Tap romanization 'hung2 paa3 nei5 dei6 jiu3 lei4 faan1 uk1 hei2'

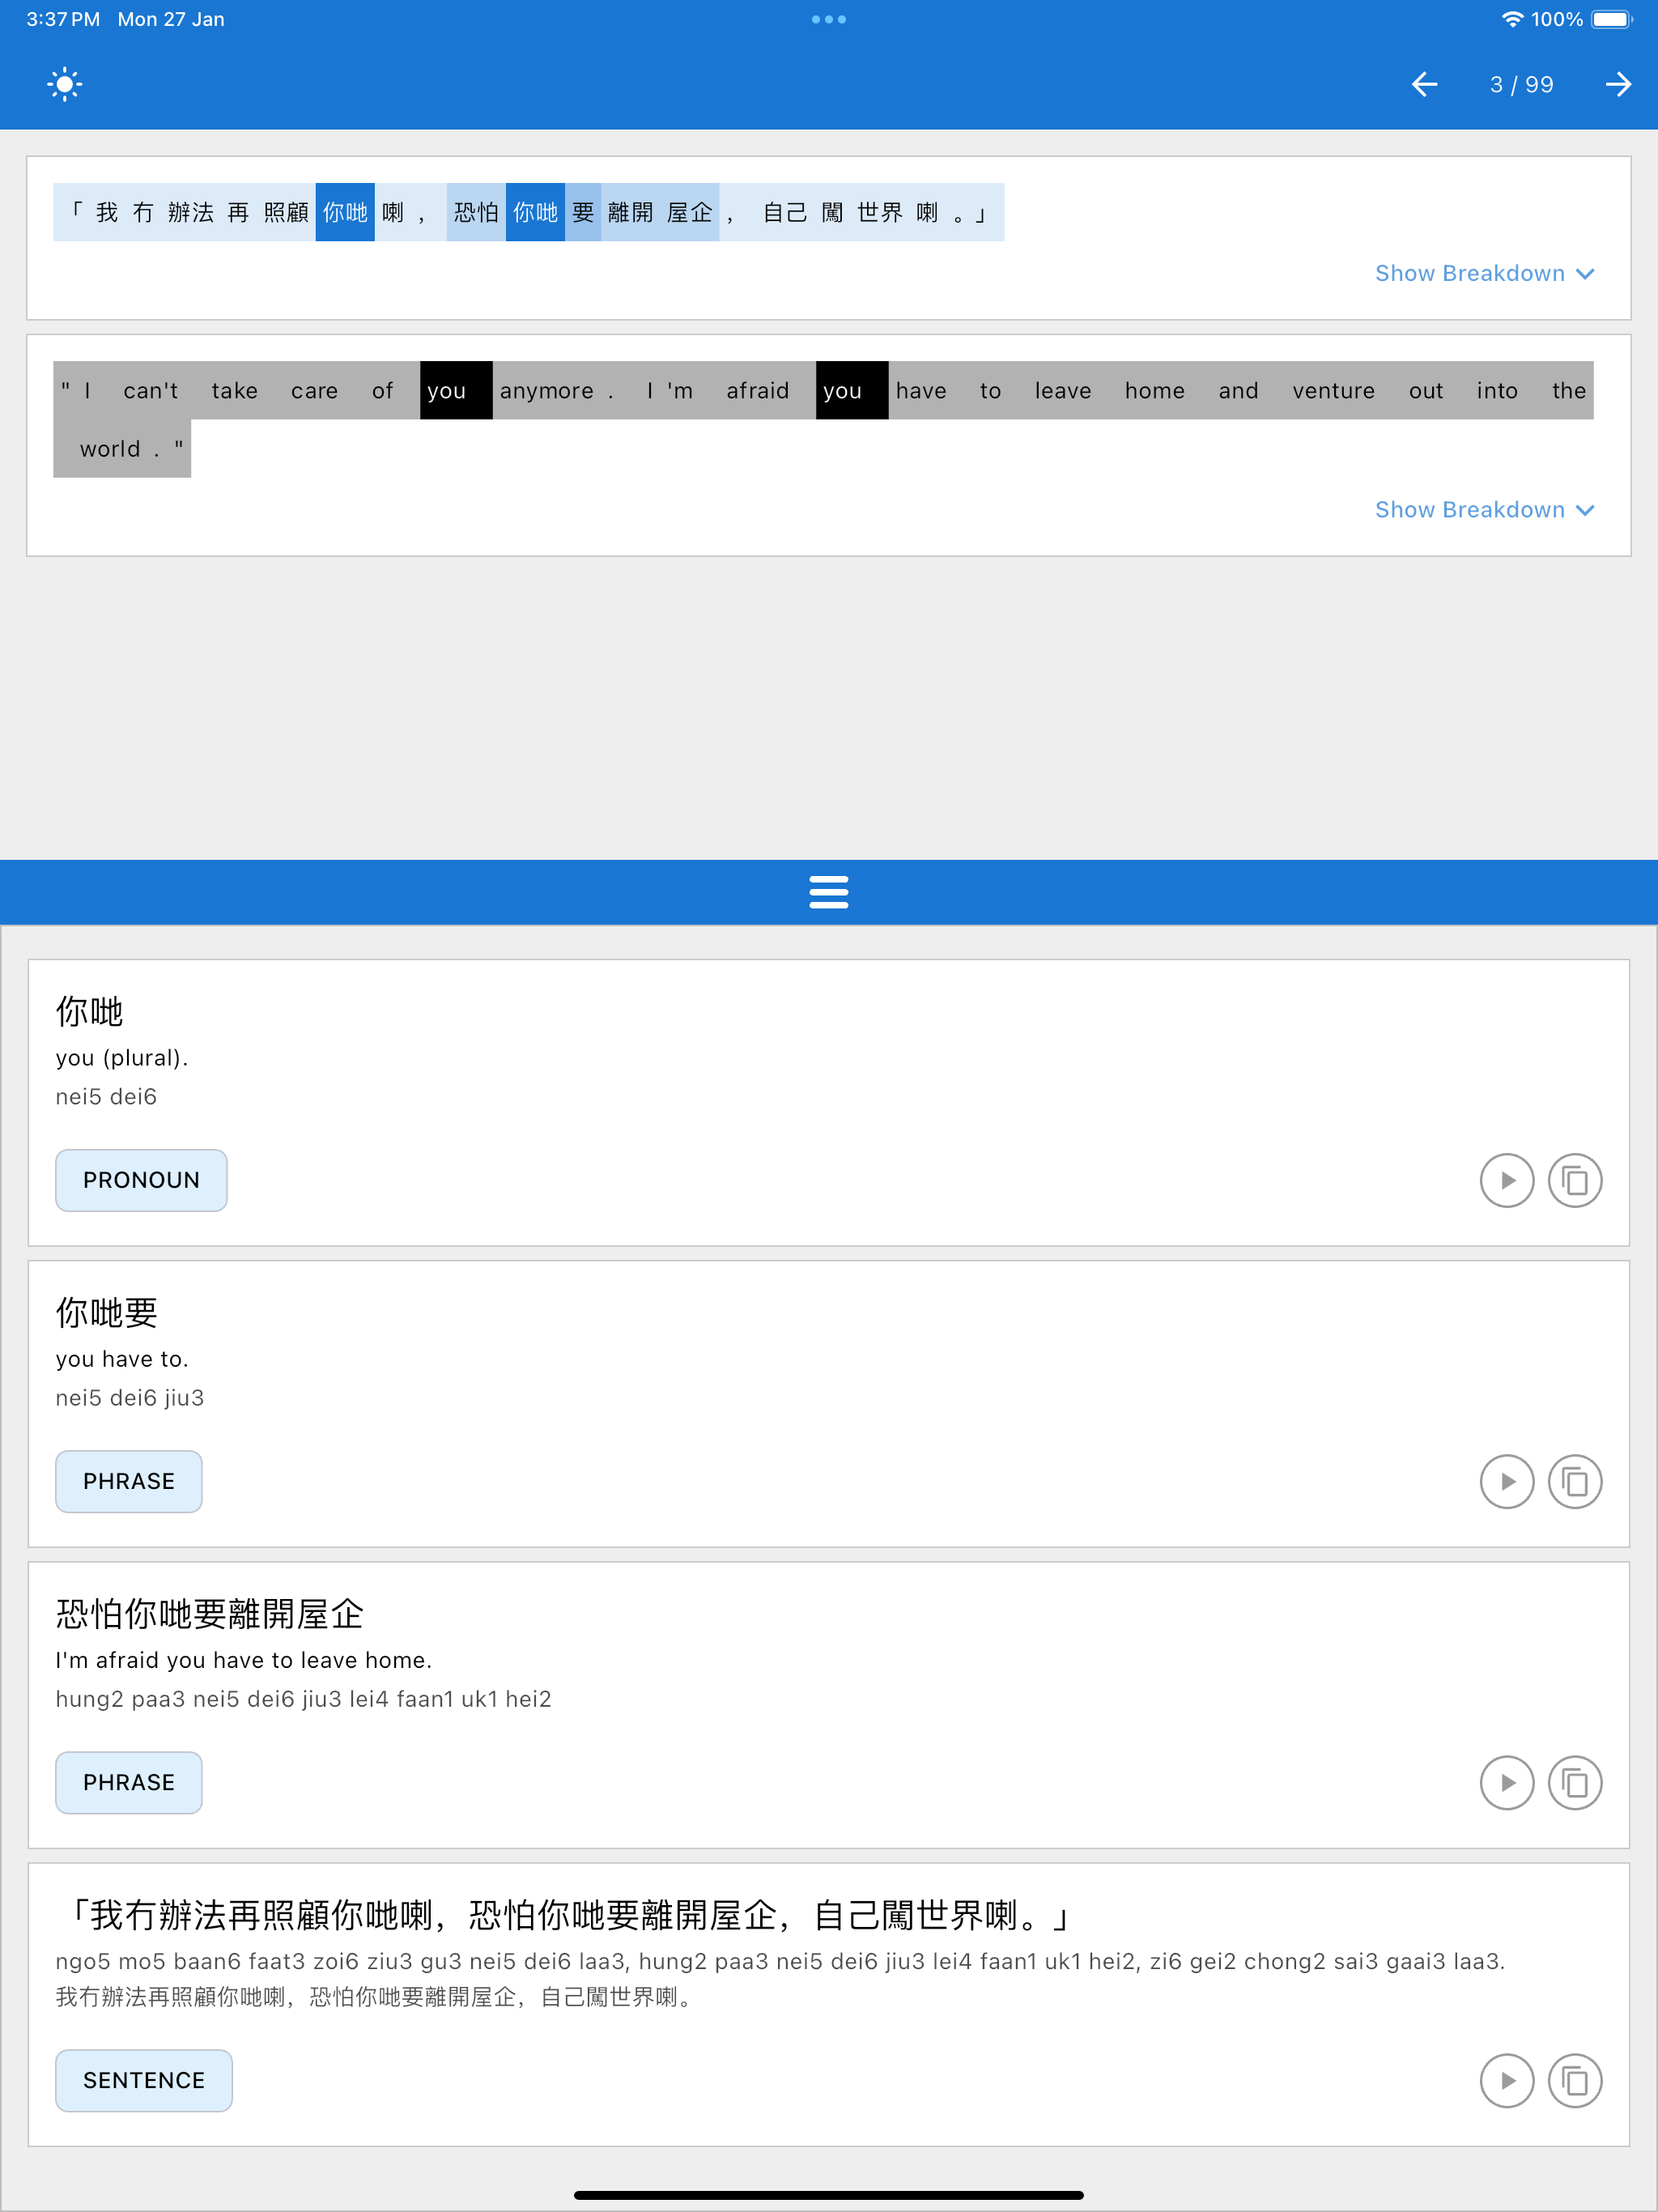click(304, 1699)
